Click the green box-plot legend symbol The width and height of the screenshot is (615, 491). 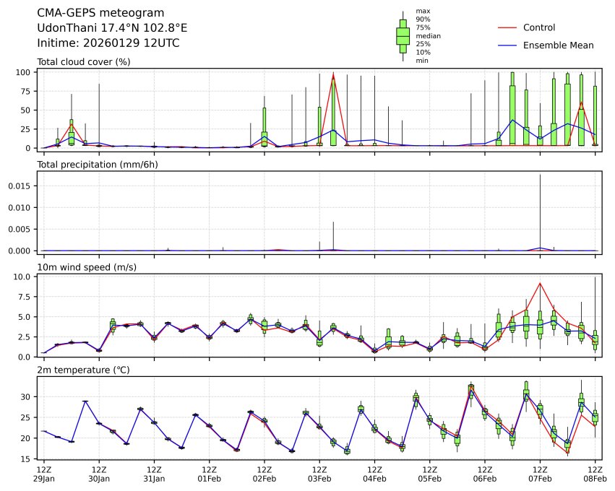[403, 35]
